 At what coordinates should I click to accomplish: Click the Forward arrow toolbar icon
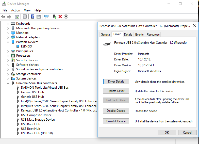(9, 17)
